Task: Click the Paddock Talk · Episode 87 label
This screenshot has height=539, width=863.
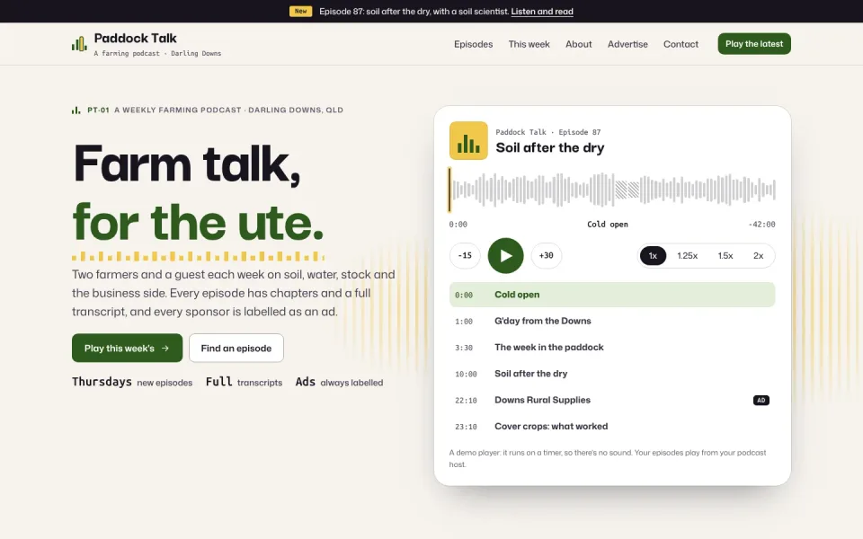Action: [x=548, y=132]
